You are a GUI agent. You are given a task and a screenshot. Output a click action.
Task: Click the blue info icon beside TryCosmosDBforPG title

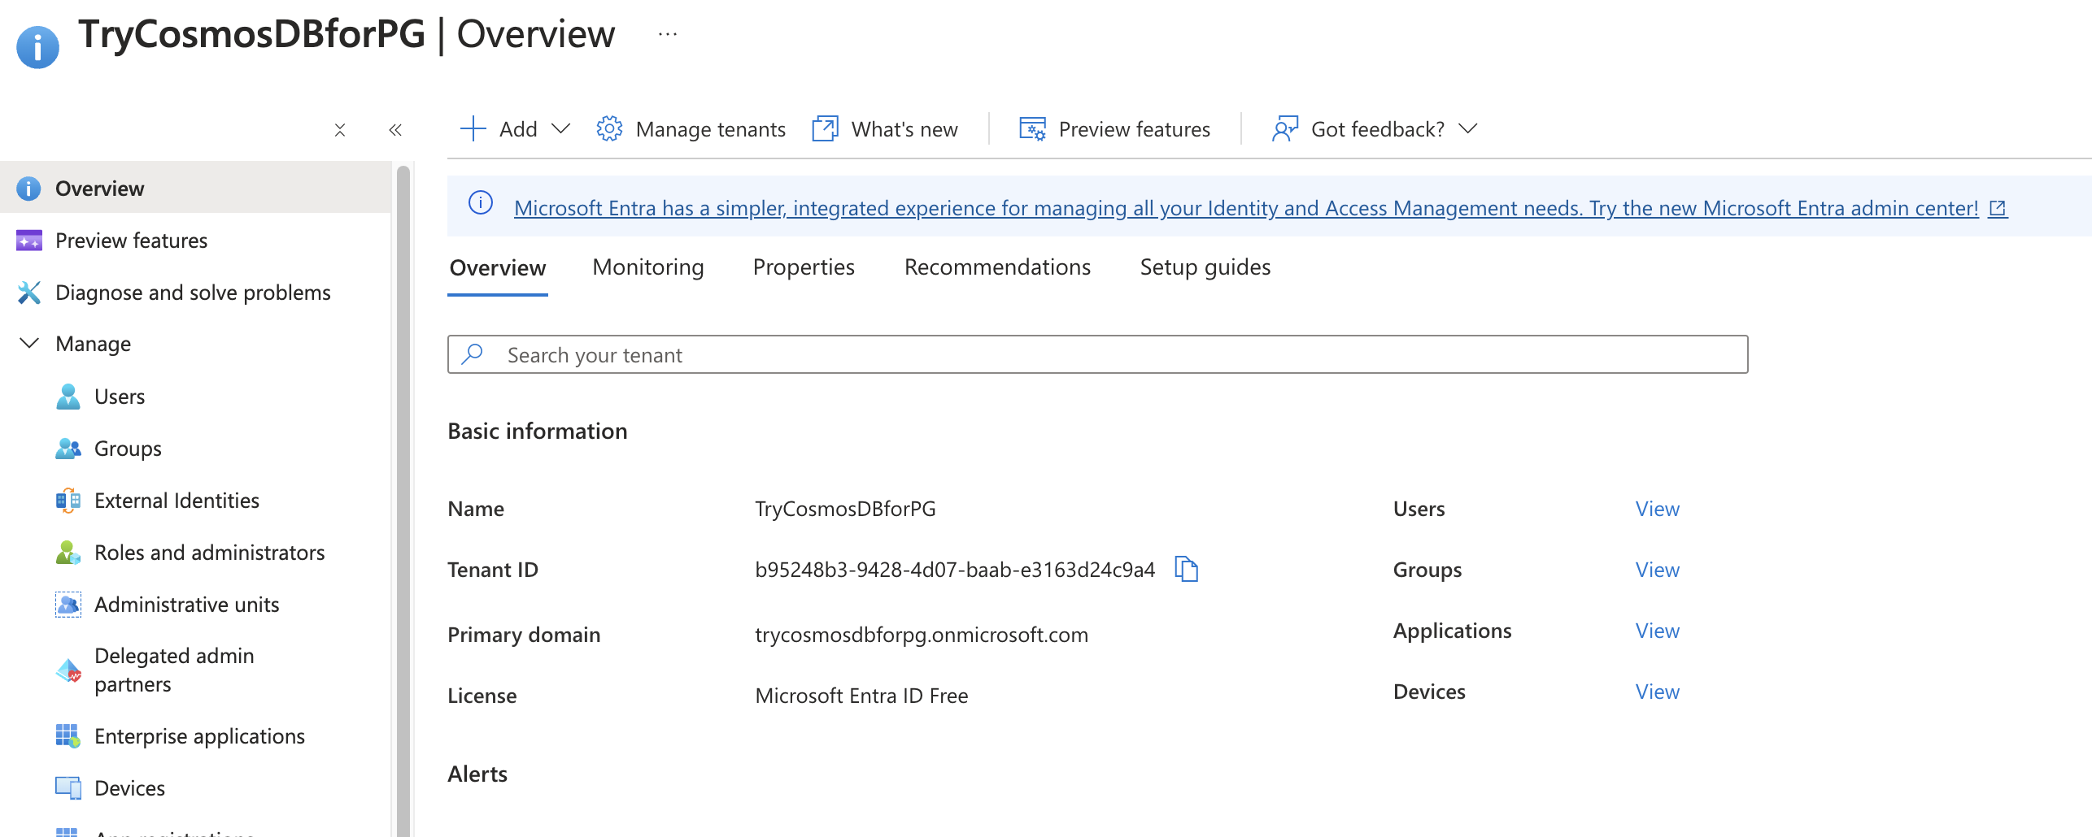point(37,47)
